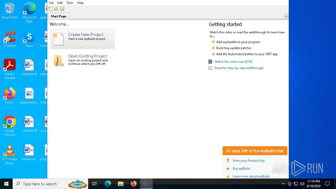Open the tab list dropdown arrow
This screenshot has height=189, width=336.
(286, 16)
